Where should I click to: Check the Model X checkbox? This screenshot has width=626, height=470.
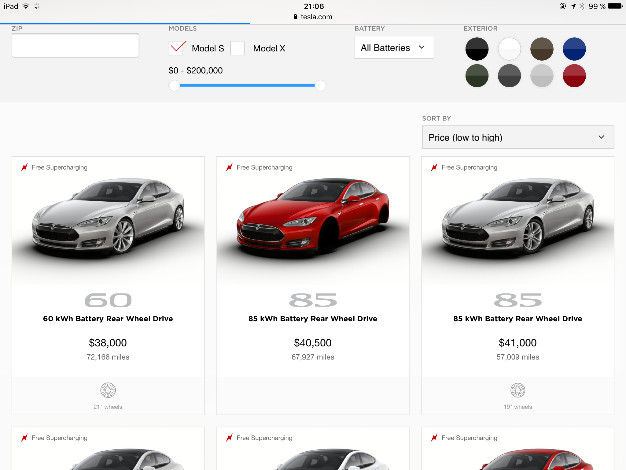[237, 48]
